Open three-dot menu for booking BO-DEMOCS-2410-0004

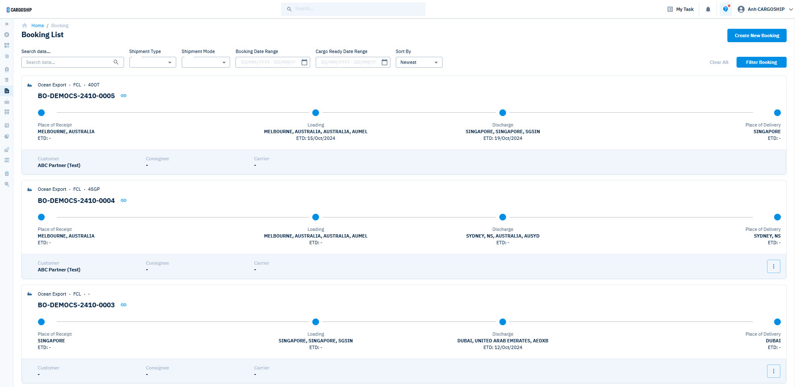click(x=773, y=266)
